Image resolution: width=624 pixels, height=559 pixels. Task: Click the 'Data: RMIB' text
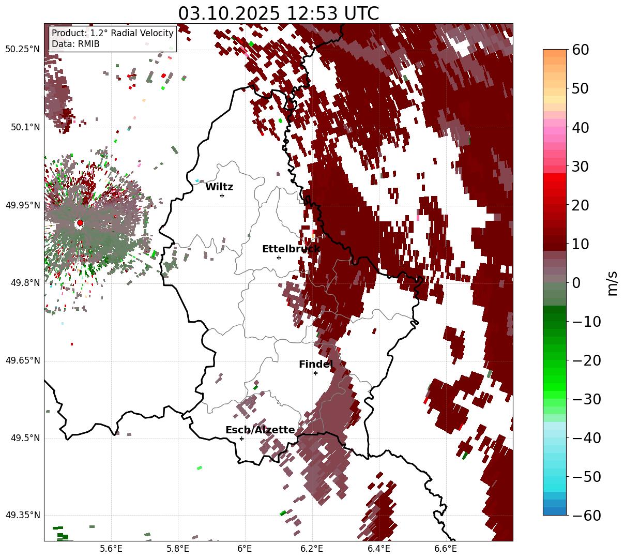tap(75, 44)
